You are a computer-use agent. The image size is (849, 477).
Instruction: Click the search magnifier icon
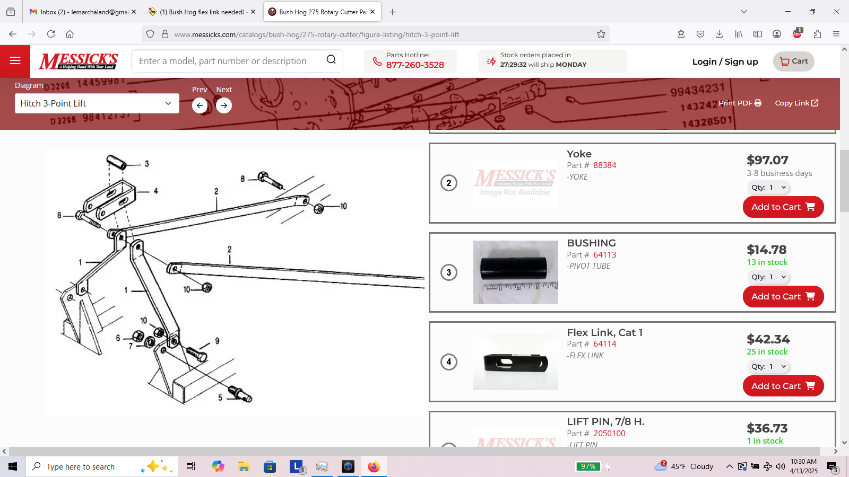click(331, 60)
